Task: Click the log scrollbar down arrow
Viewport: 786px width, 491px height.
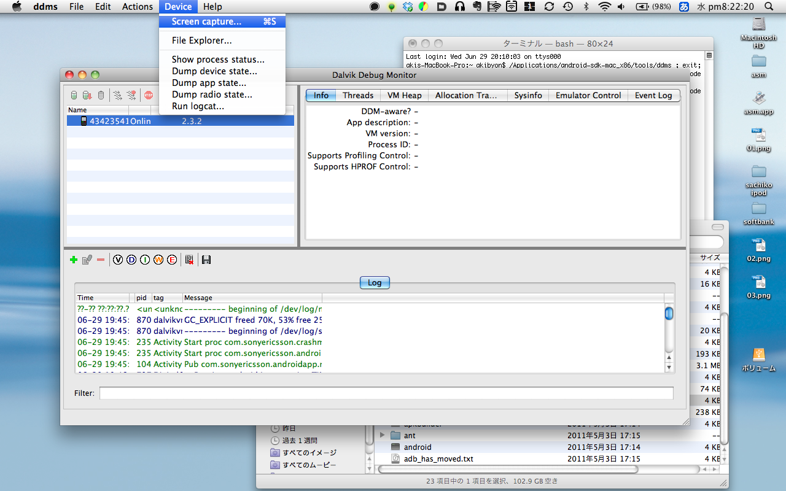Action: click(x=669, y=368)
